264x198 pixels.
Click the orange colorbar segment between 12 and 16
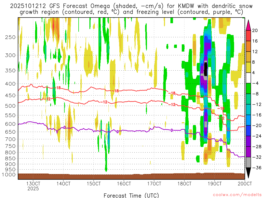(x=248, y=46)
